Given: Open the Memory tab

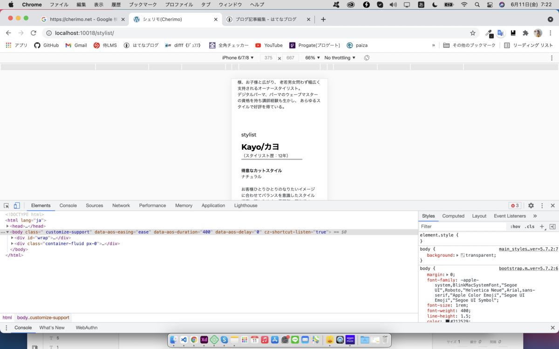Looking at the screenshot, I should point(184,206).
